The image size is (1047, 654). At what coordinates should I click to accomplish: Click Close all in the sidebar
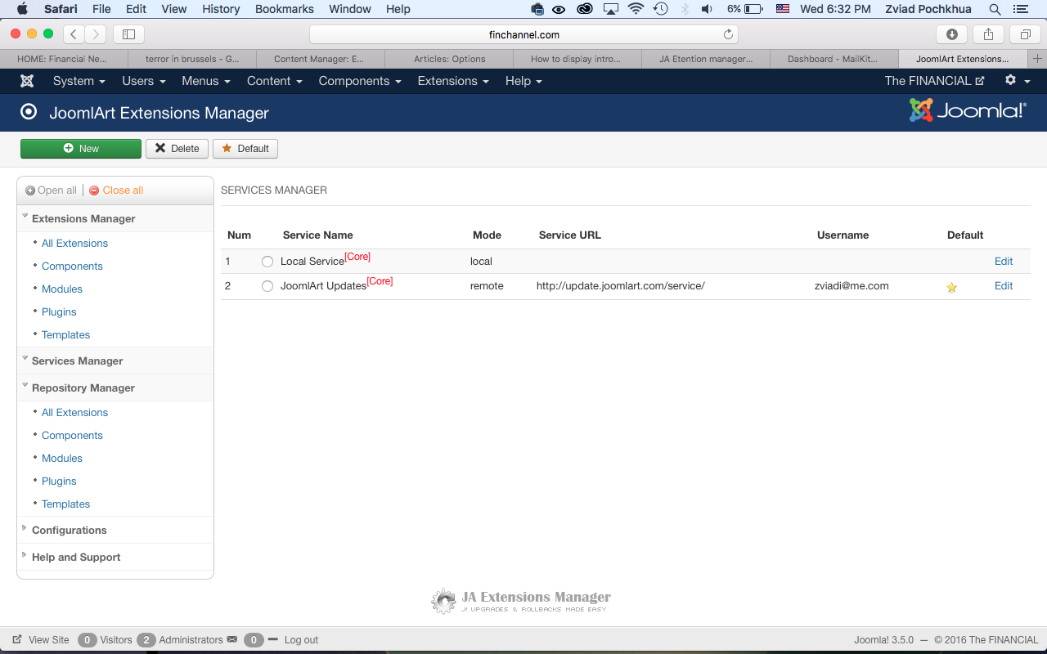tap(116, 190)
